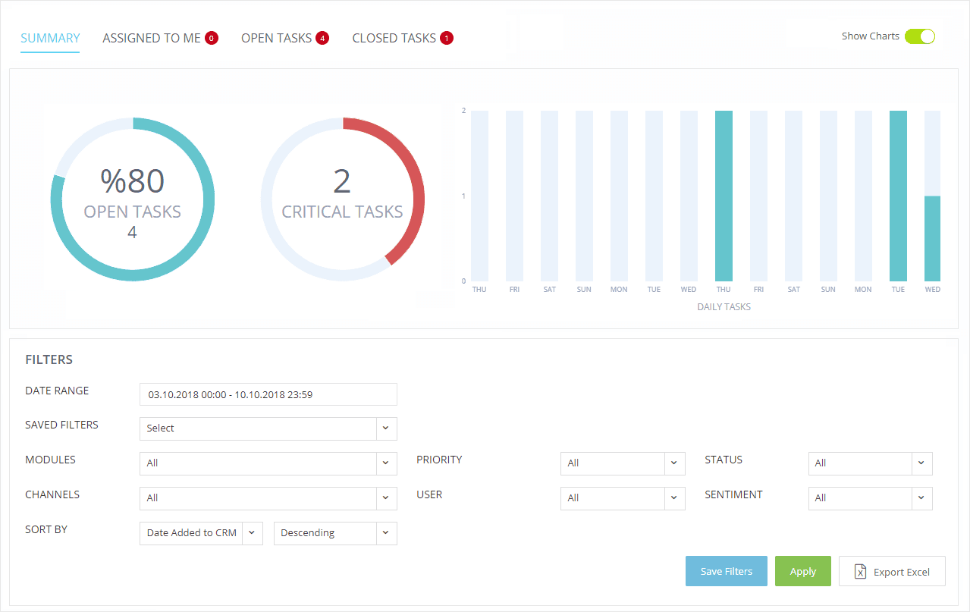Click the Save Filters button

coord(727,571)
